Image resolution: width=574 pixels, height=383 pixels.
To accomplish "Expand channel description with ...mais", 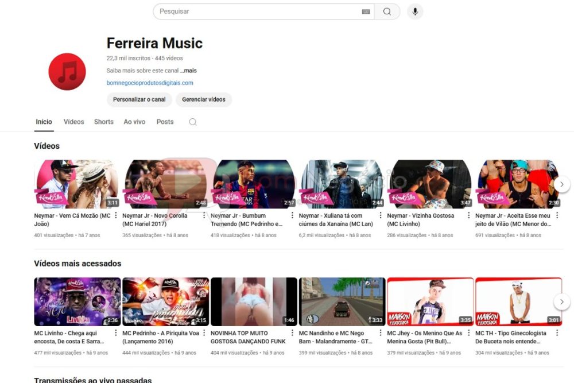I will tap(188, 71).
